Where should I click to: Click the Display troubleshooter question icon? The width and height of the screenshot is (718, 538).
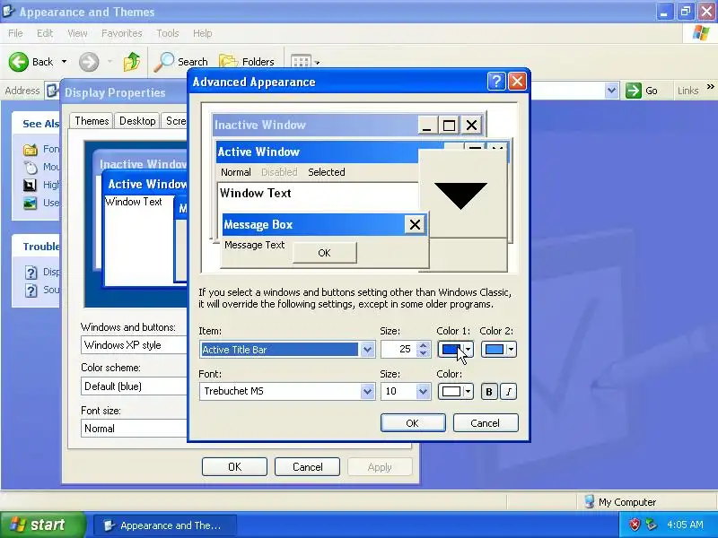[31, 273]
